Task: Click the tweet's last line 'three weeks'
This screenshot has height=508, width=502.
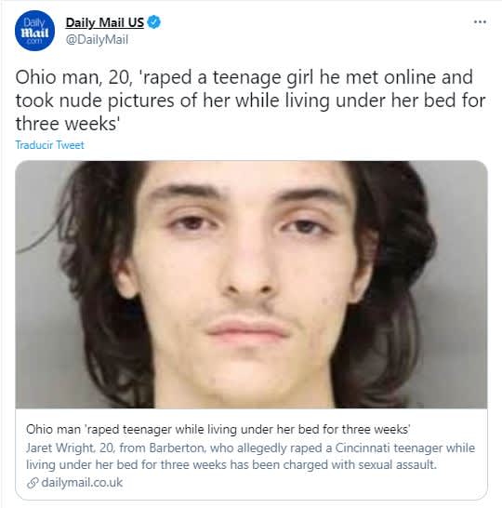Action: tap(68, 124)
